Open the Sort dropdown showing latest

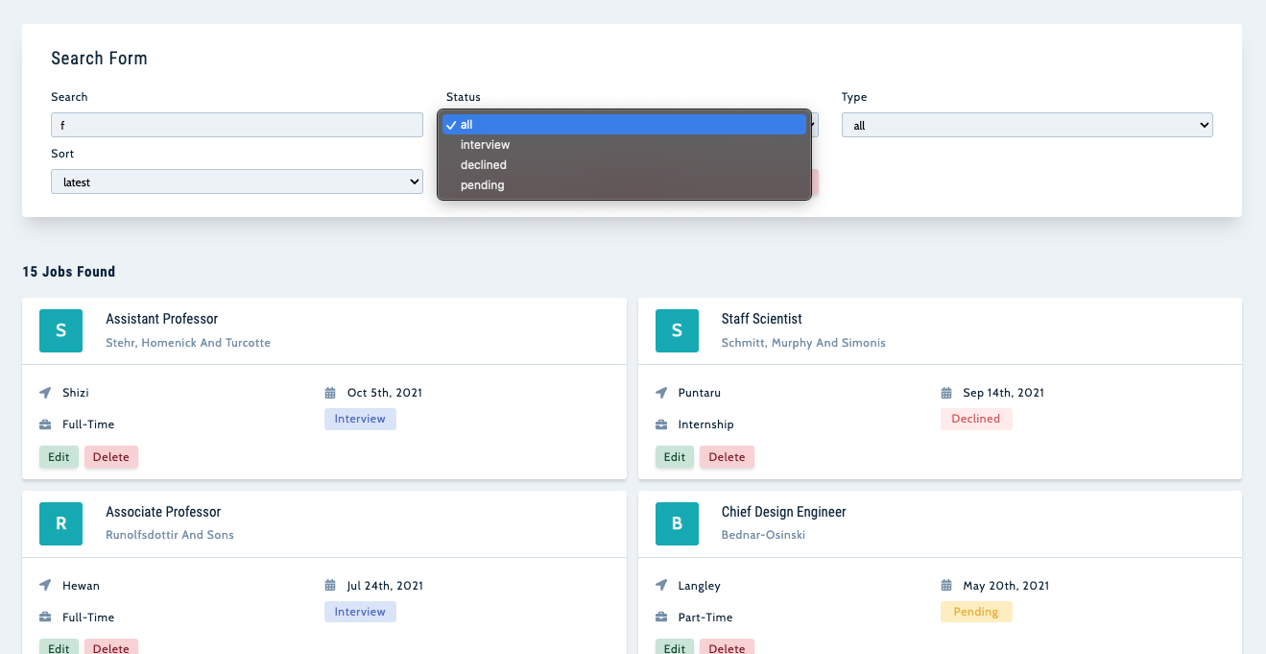click(236, 182)
